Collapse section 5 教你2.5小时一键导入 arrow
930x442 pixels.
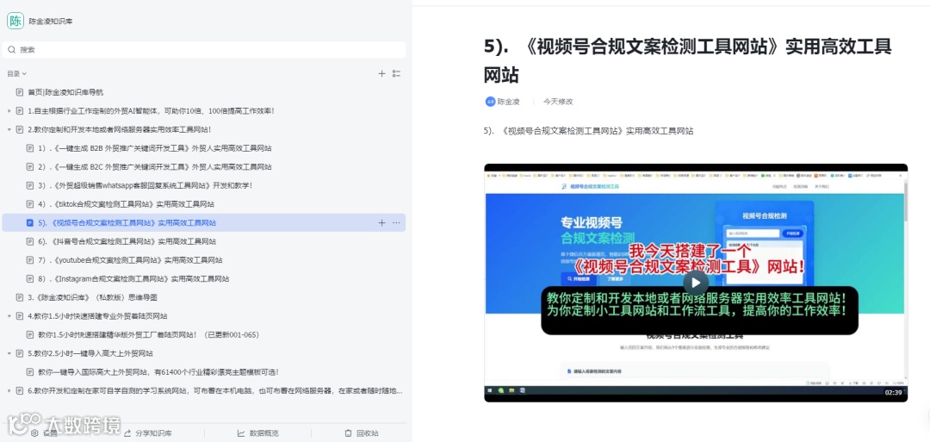(x=9, y=353)
